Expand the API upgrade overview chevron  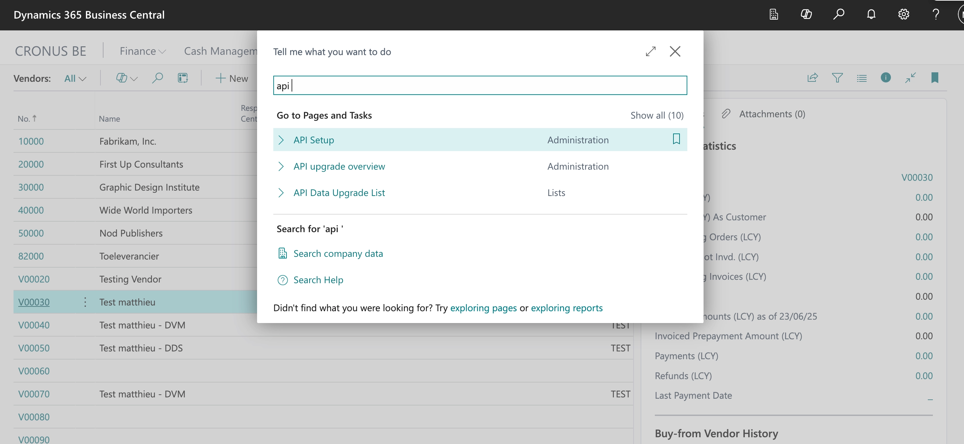[x=281, y=166]
